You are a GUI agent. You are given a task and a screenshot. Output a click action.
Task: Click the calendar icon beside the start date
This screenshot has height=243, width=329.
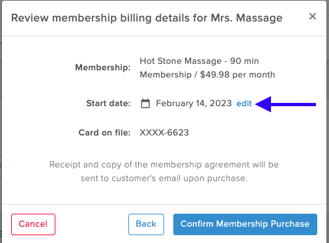145,104
